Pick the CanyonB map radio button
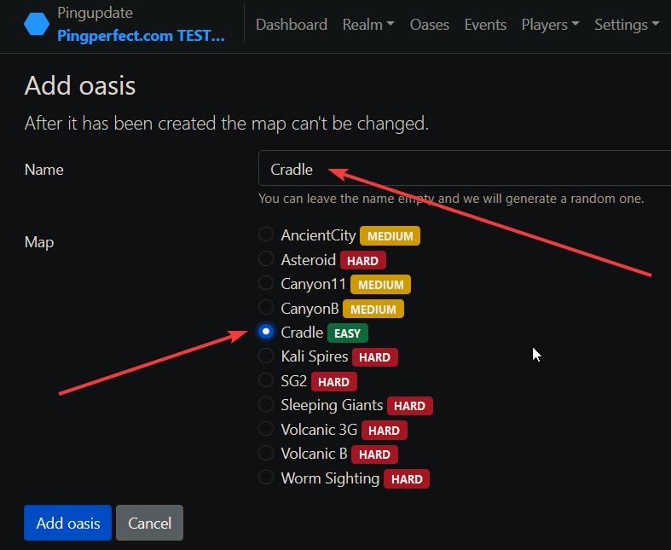The width and height of the screenshot is (671, 550). tap(266, 308)
